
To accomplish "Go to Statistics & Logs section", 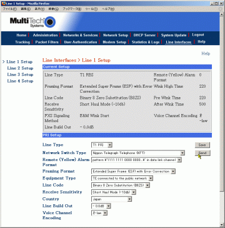I will point(146,42).
